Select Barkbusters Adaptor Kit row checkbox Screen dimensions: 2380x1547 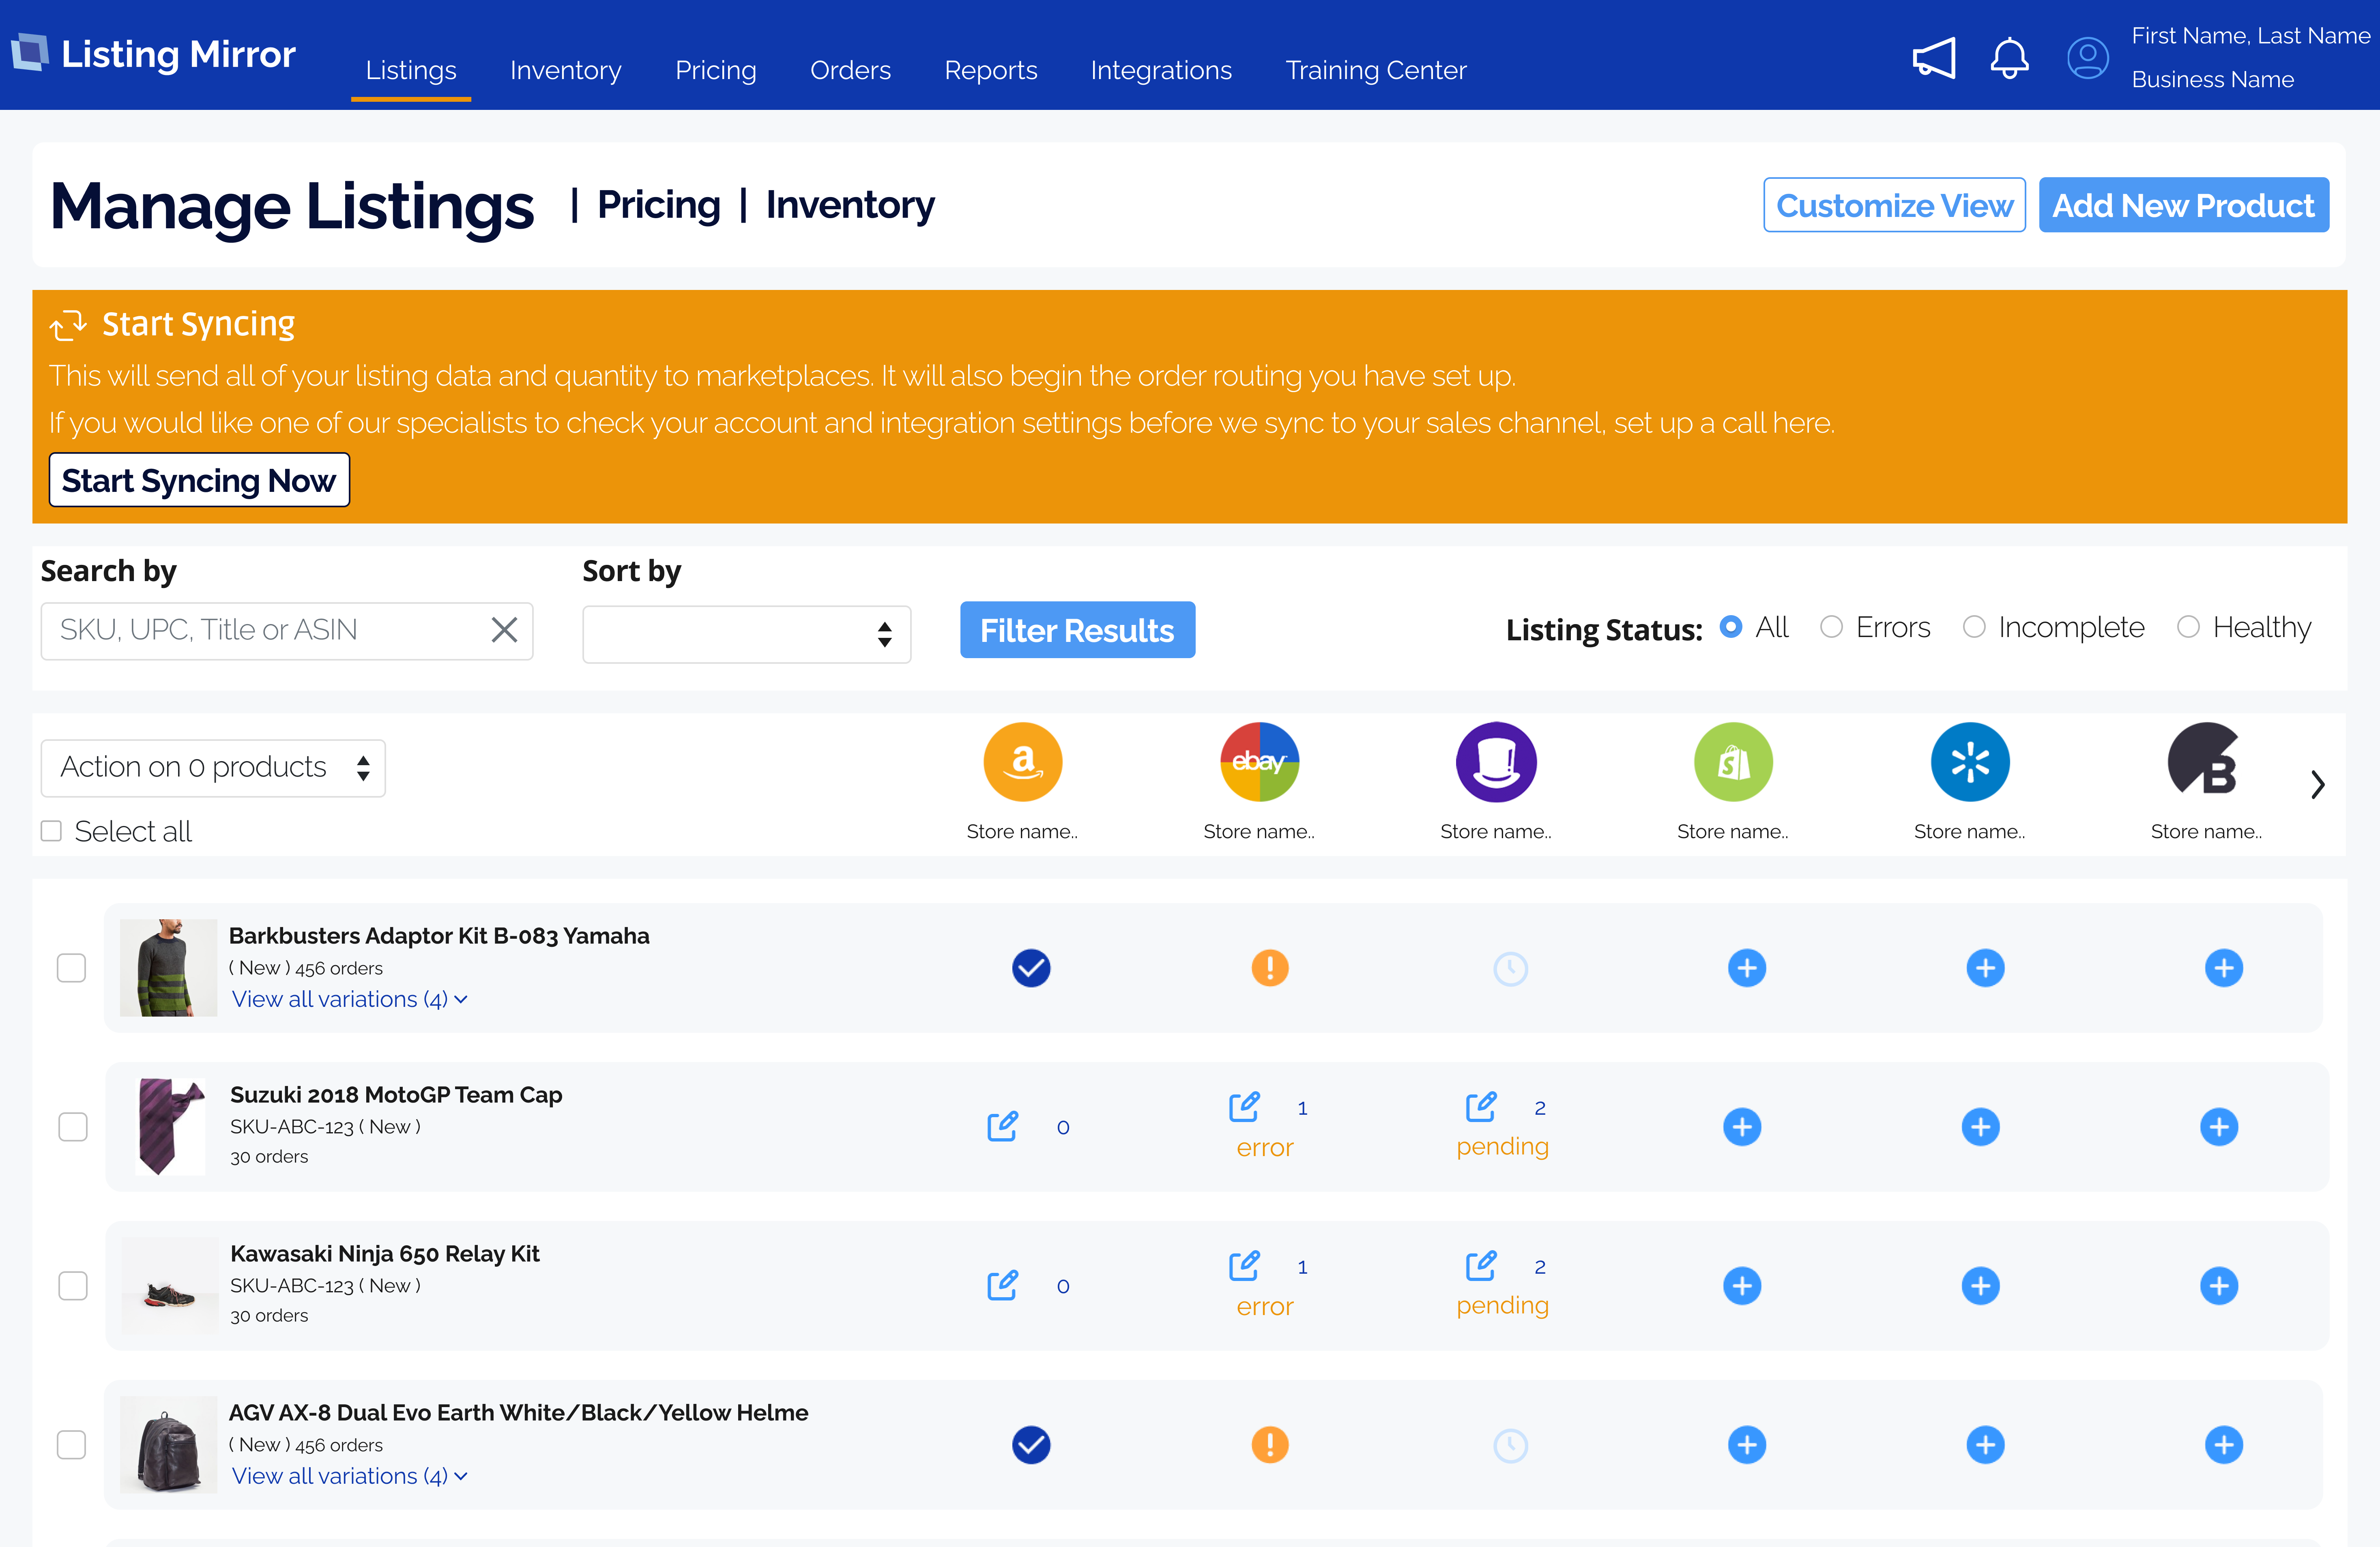[71, 968]
